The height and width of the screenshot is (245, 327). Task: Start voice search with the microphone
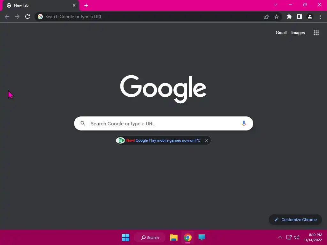[x=244, y=123]
